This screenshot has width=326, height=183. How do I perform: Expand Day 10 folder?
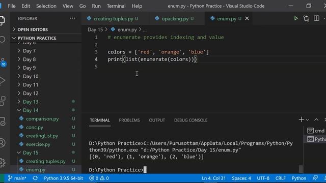[x=31, y=76]
